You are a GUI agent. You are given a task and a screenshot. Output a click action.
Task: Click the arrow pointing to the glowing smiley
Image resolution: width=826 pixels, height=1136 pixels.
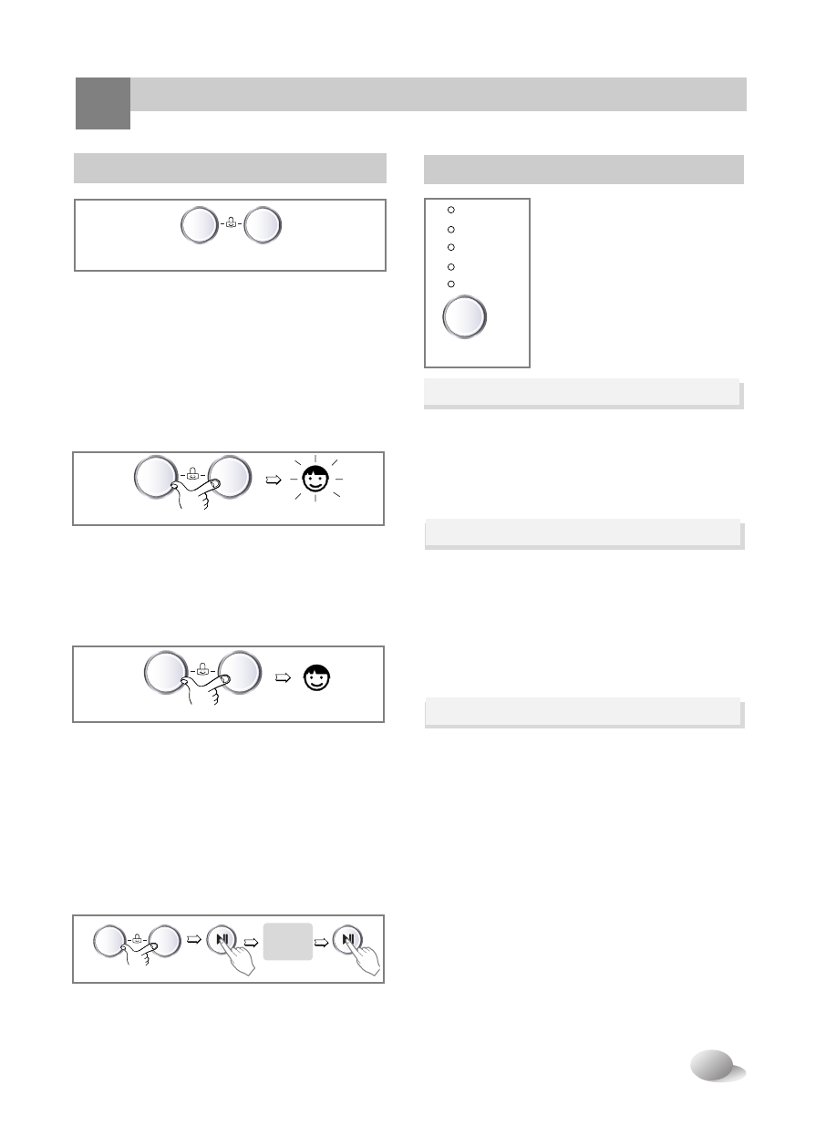[271, 478]
